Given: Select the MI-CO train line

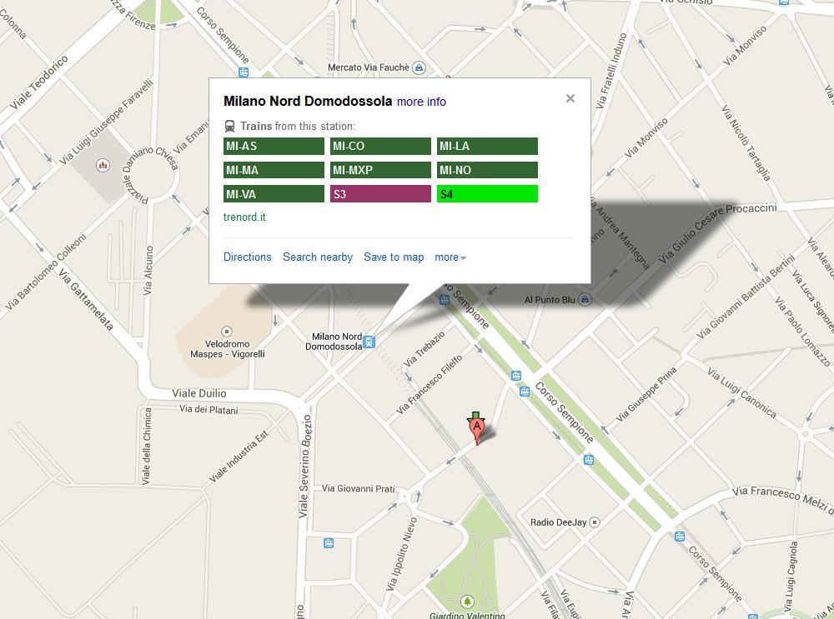Looking at the screenshot, I should pyautogui.click(x=380, y=146).
